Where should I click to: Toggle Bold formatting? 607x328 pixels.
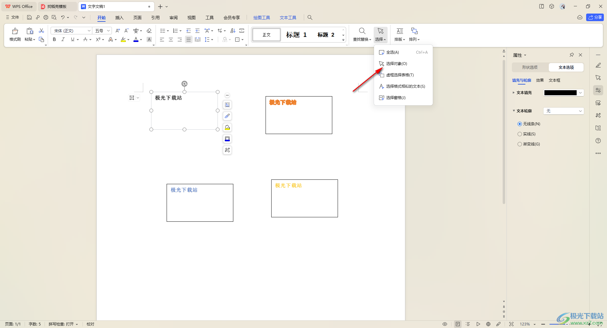tap(54, 39)
